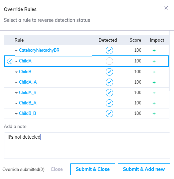The image size is (174, 179).
Task: Click green plus impact icon for ChildB
Action: 154,72
